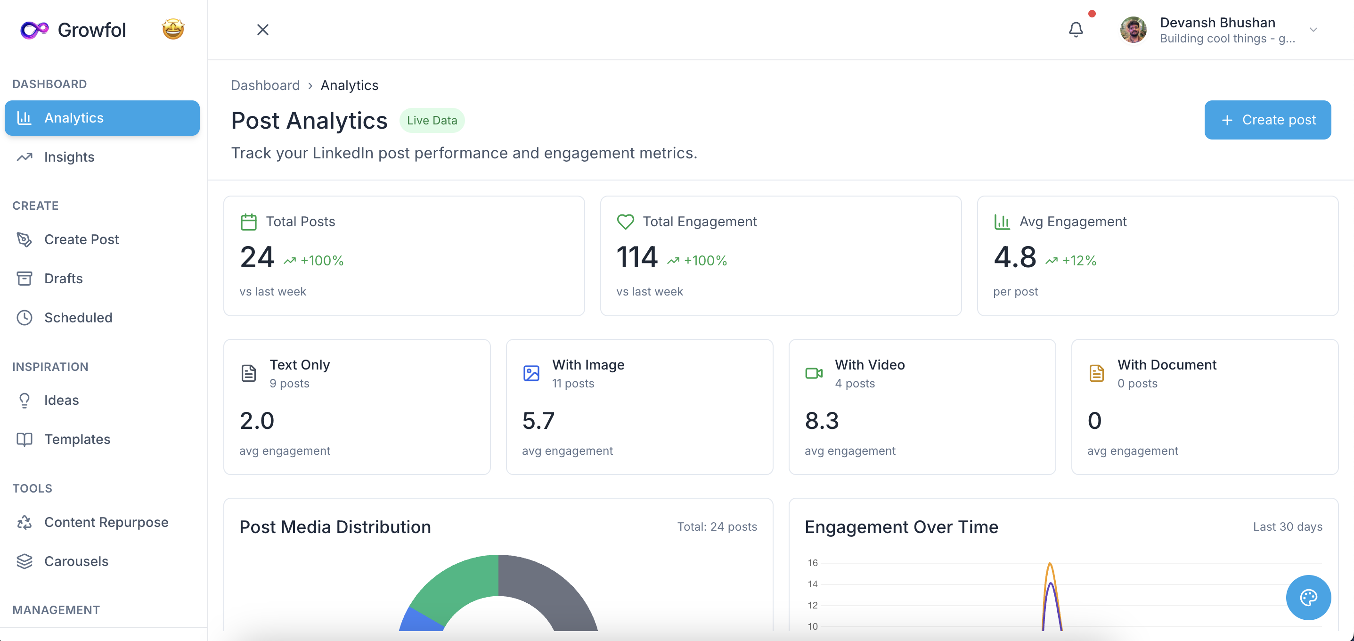This screenshot has width=1354, height=641.
Task: Open Drafts in the sidebar
Action: (102, 278)
